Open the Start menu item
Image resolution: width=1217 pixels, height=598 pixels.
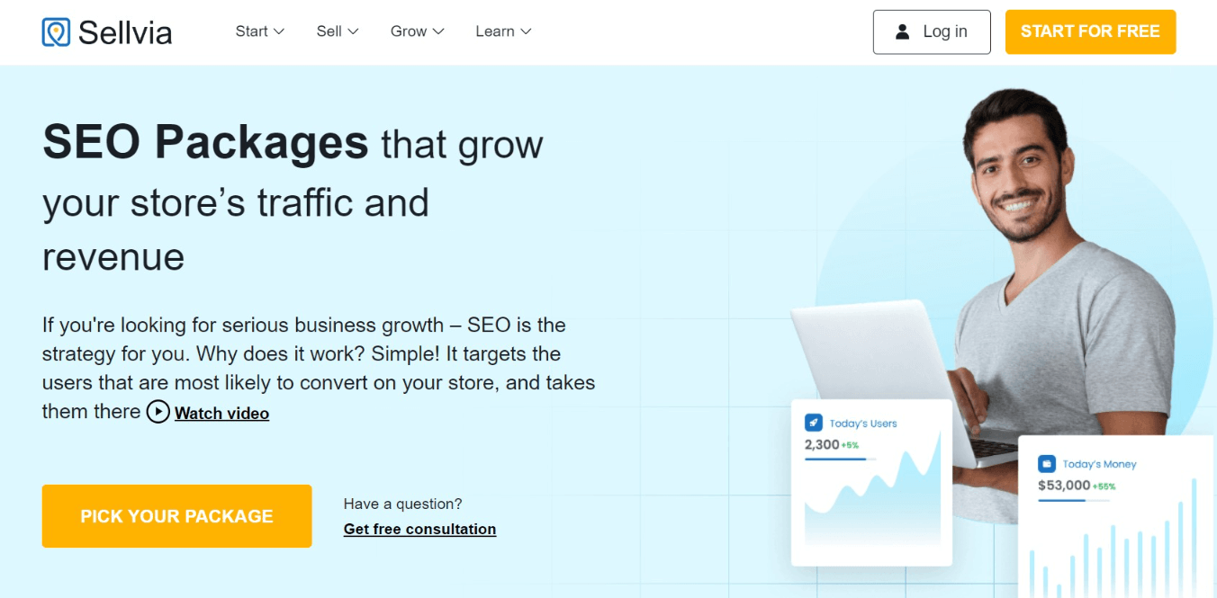tap(252, 31)
